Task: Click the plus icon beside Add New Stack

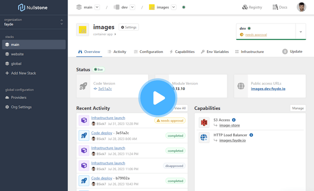Action: pyautogui.click(x=7, y=73)
